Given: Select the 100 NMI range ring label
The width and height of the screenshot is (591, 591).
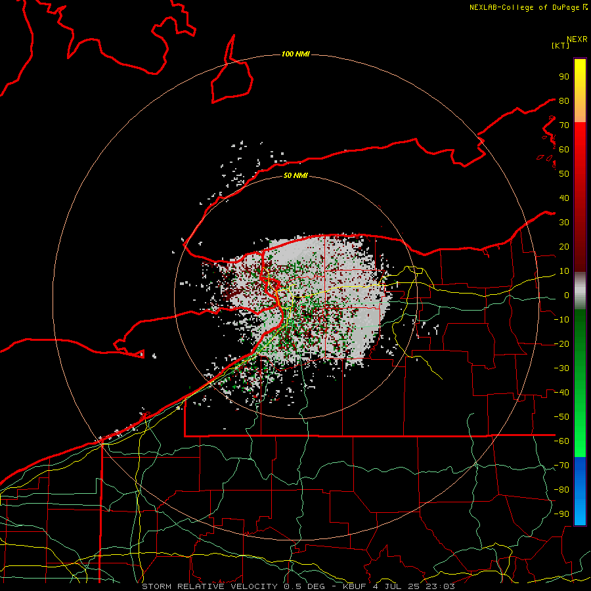Looking at the screenshot, I should pyautogui.click(x=295, y=55).
